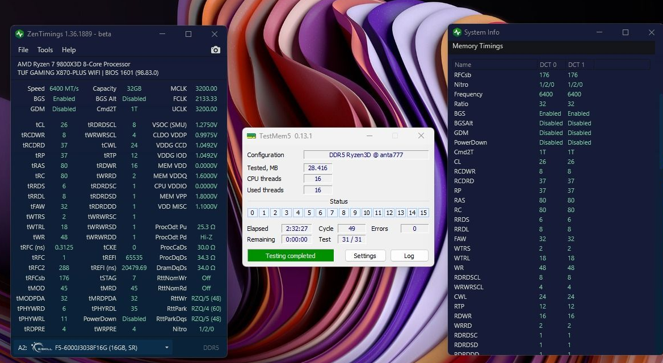The height and width of the screenshot is (363, 663).
Task: Maximize the System Info window
Action: (x=626, y=32)
